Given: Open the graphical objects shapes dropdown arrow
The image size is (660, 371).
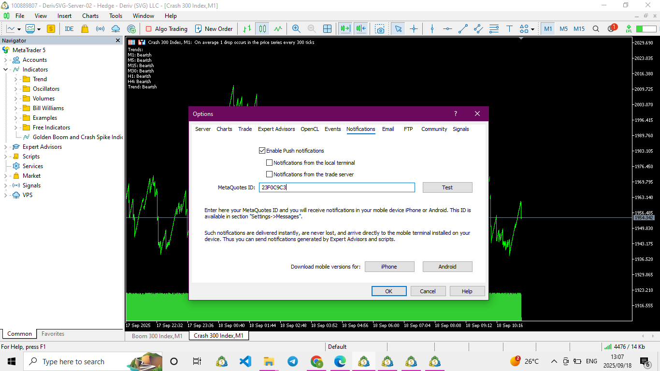Looking at the screenshot, I should (x=532, y=29).
